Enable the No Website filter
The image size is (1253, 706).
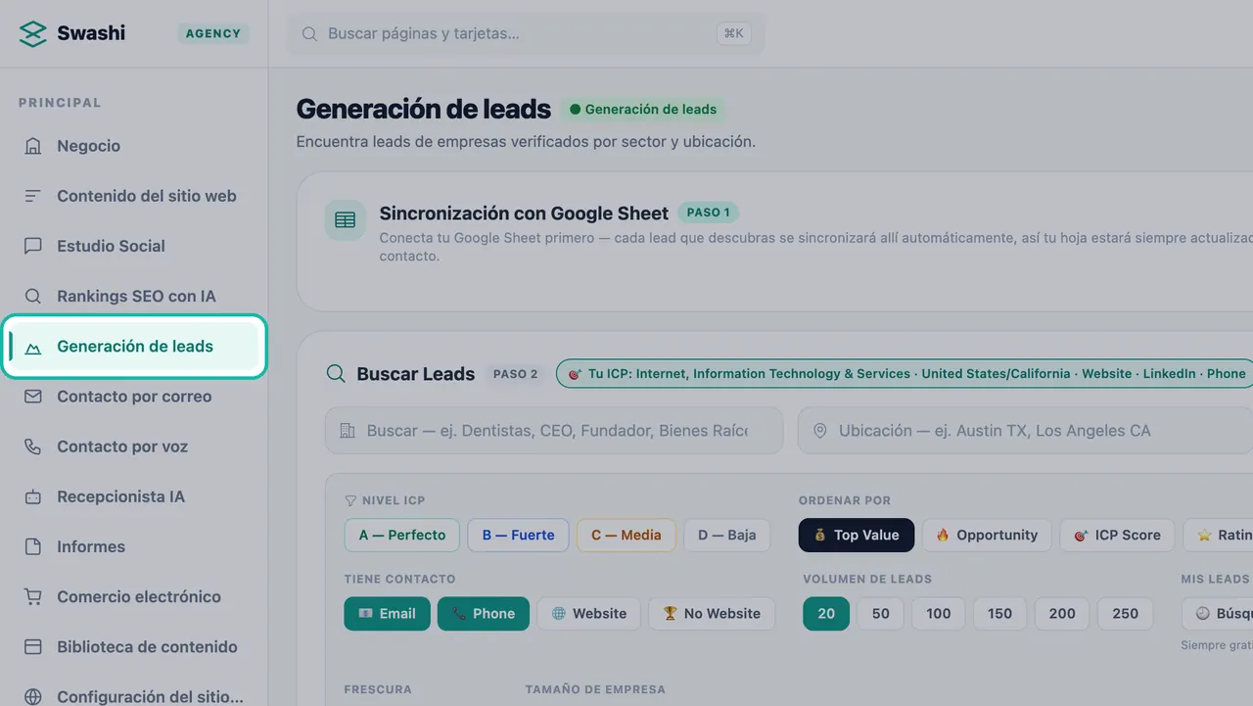click(x=712, y=613)
